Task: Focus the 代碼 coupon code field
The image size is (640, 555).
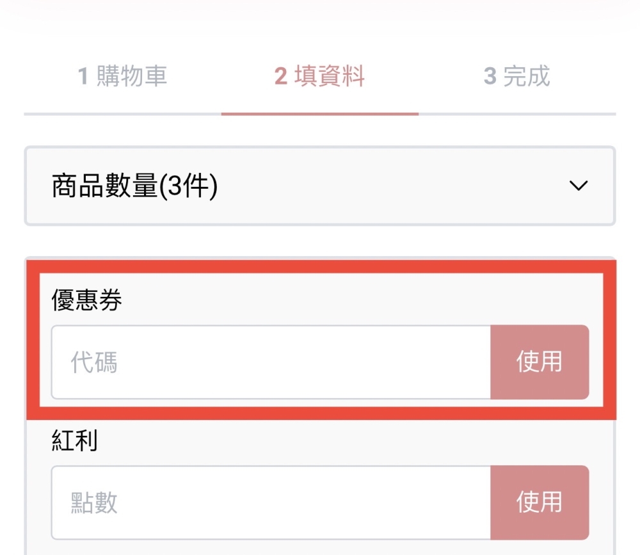Action: click(x=271, y=362)
